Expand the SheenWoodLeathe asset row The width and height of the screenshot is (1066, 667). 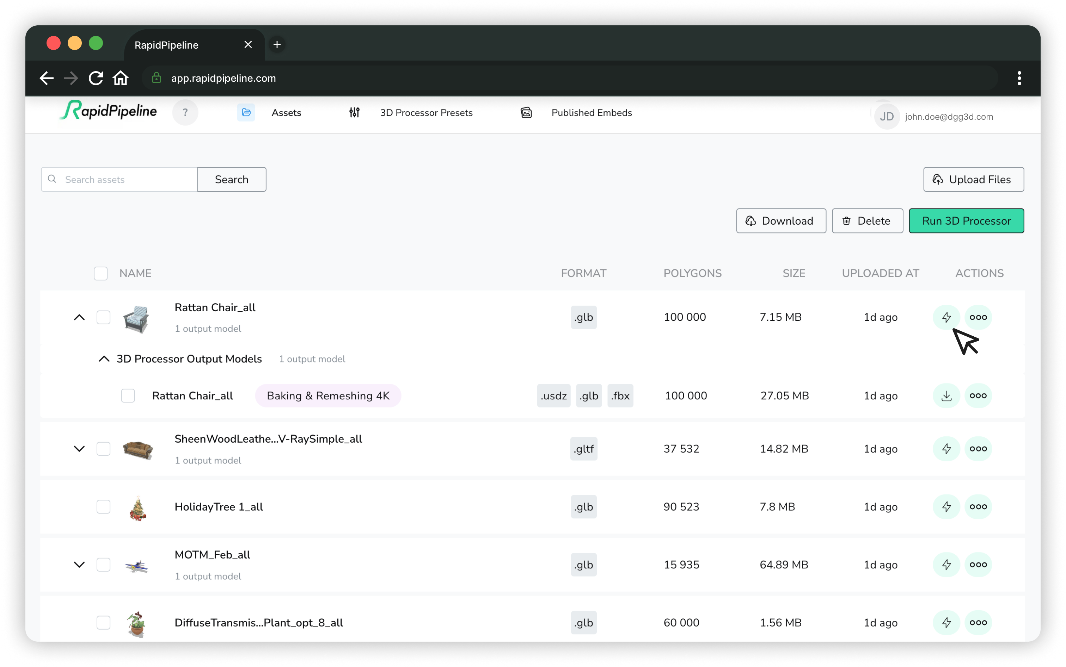point(79,448)
